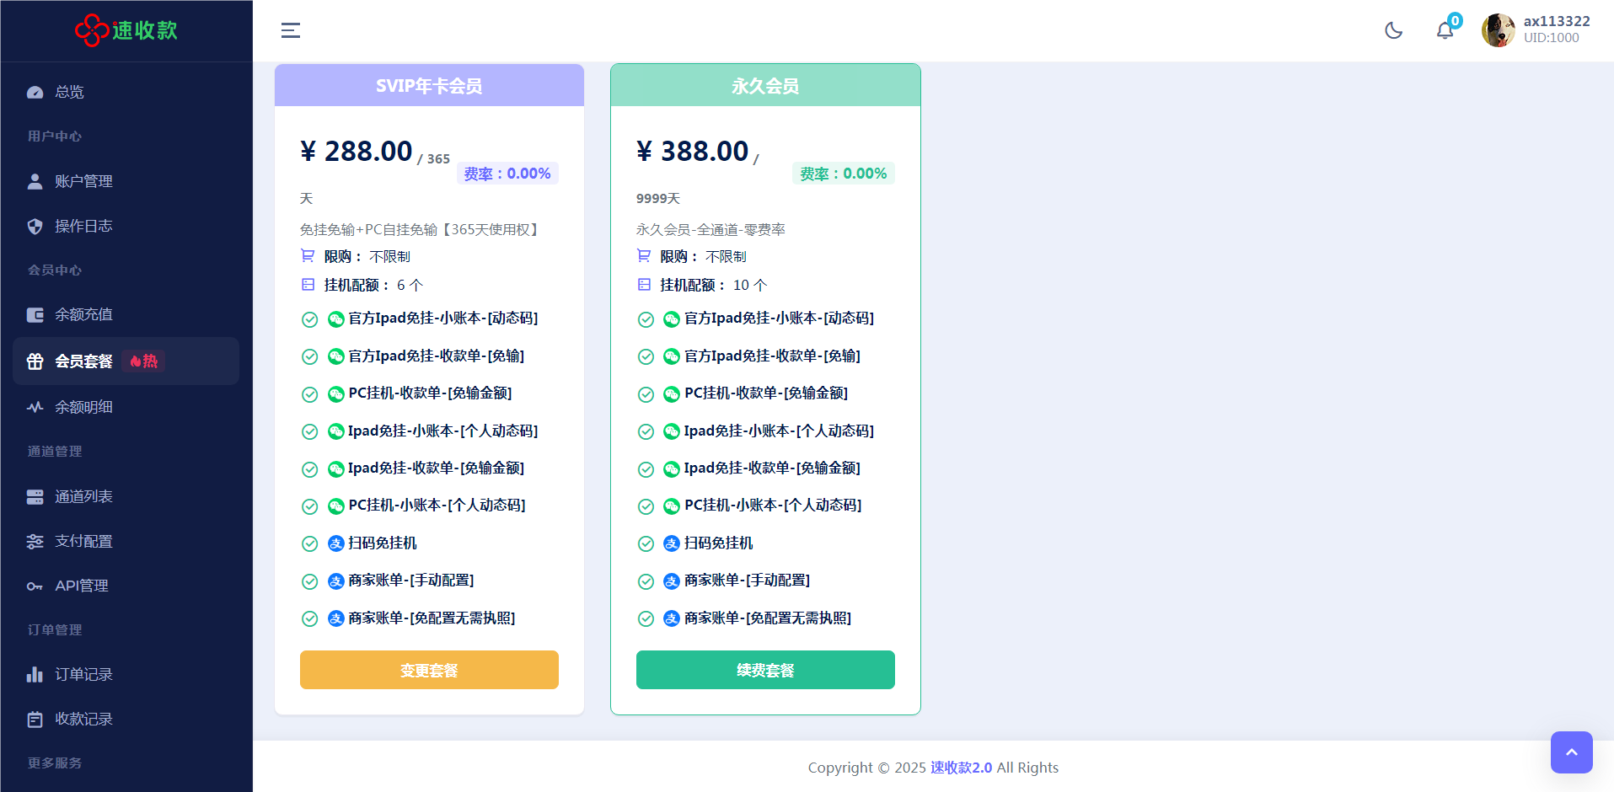Follow the 速收款2.0 footer link
The width and height of the screenshot is (1614, 792).
(961, 768)
